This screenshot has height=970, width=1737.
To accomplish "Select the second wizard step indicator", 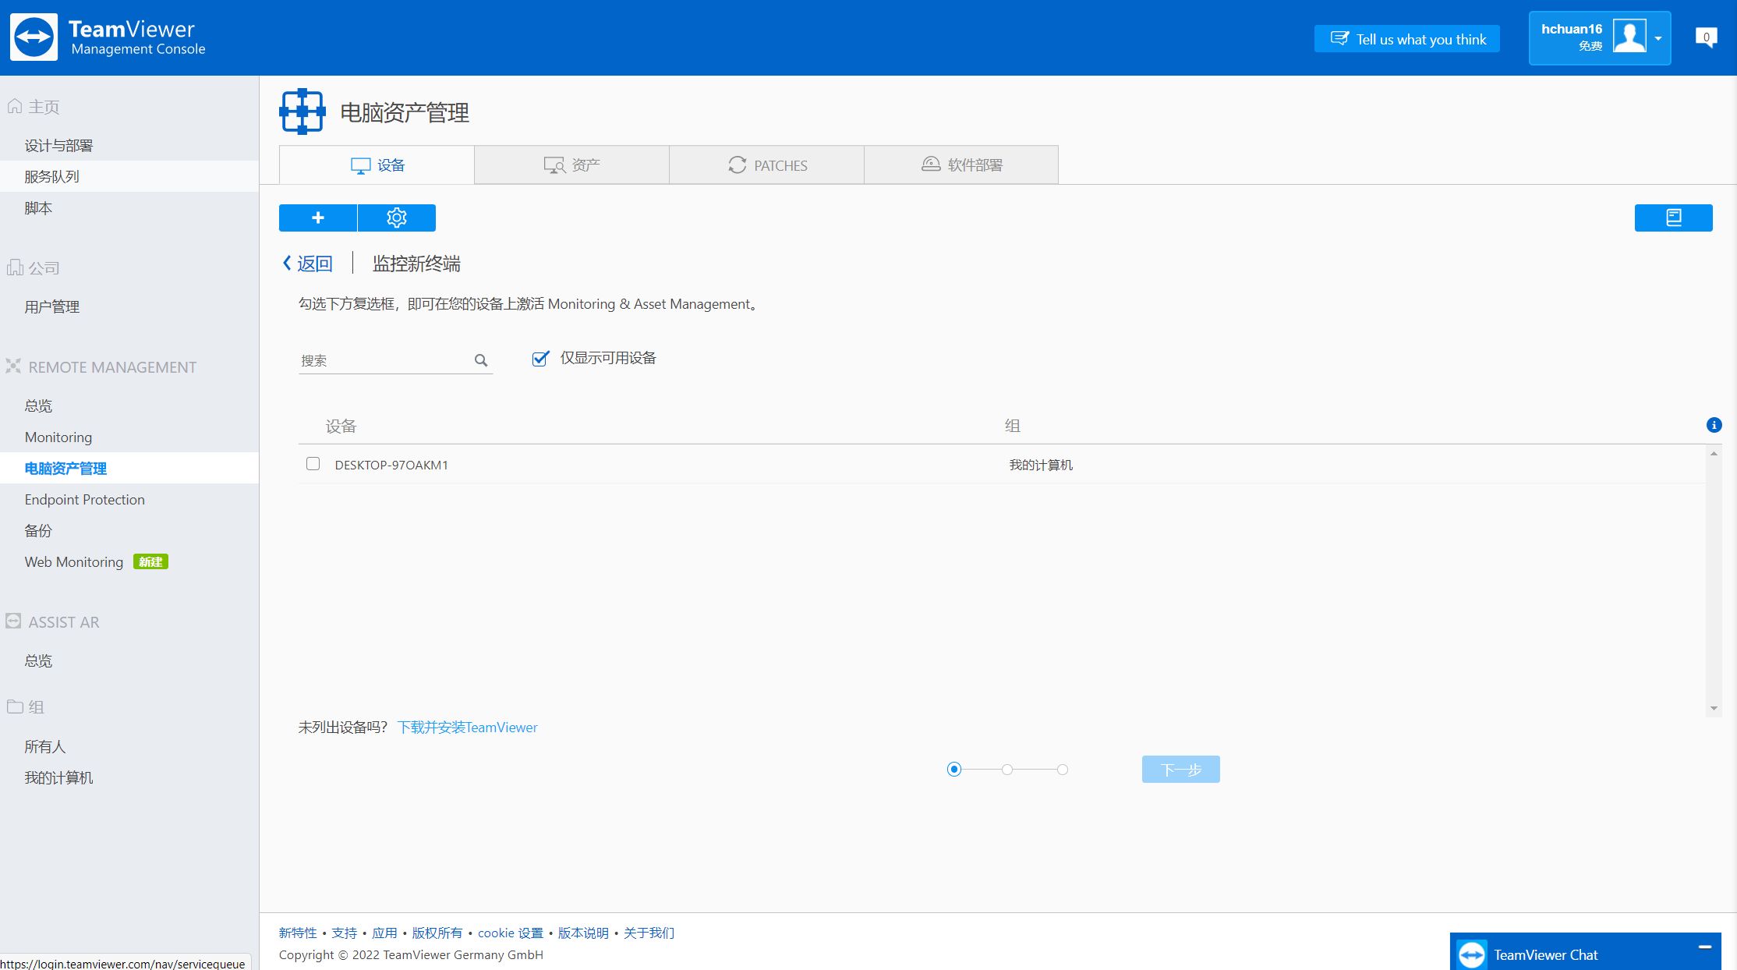I will tap(1007, 770).
